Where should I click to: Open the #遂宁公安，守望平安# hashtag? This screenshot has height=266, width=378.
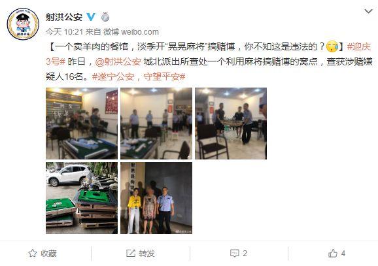(x=139, y=77)
